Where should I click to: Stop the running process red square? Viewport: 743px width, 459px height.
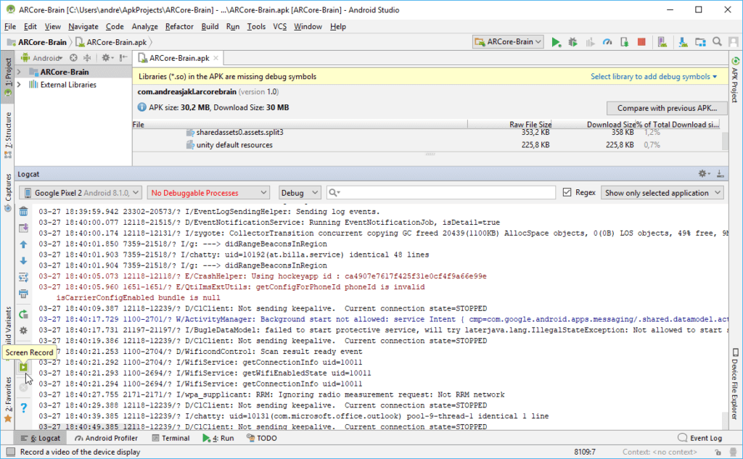click(641, 42)
